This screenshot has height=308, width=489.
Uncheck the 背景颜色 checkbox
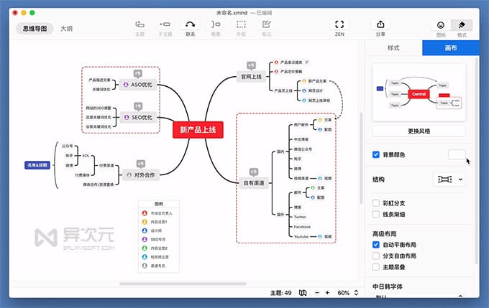[376, 154]
